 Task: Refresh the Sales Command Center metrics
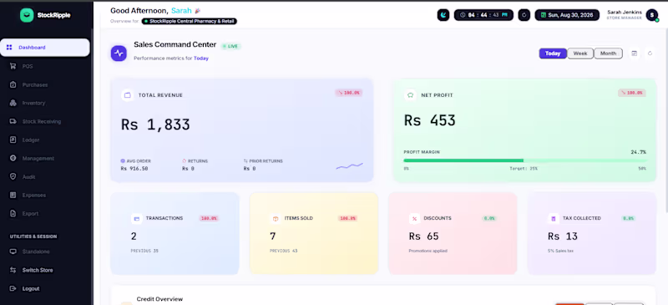tap(650, 53)
